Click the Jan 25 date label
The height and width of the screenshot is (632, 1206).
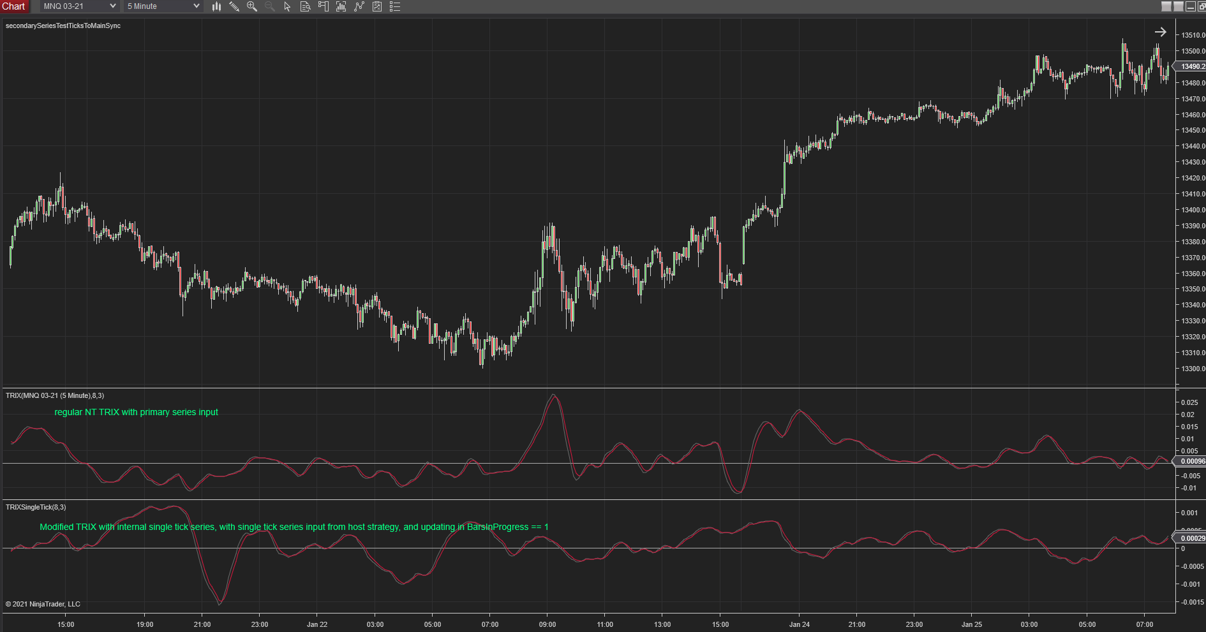click(x=972, y=624)
